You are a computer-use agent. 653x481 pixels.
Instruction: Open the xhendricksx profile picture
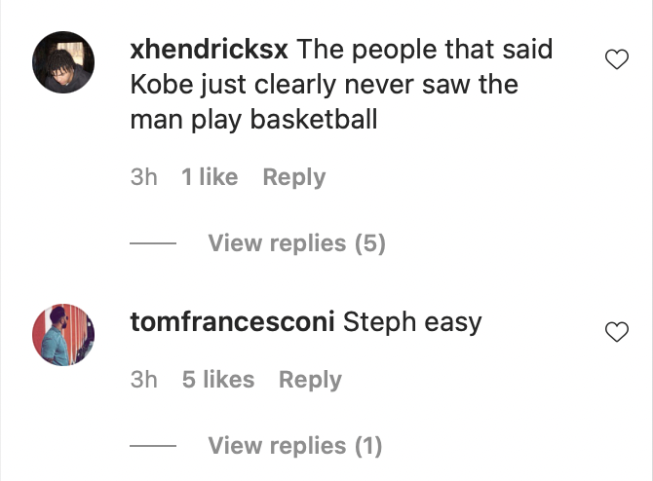(64, 60)
